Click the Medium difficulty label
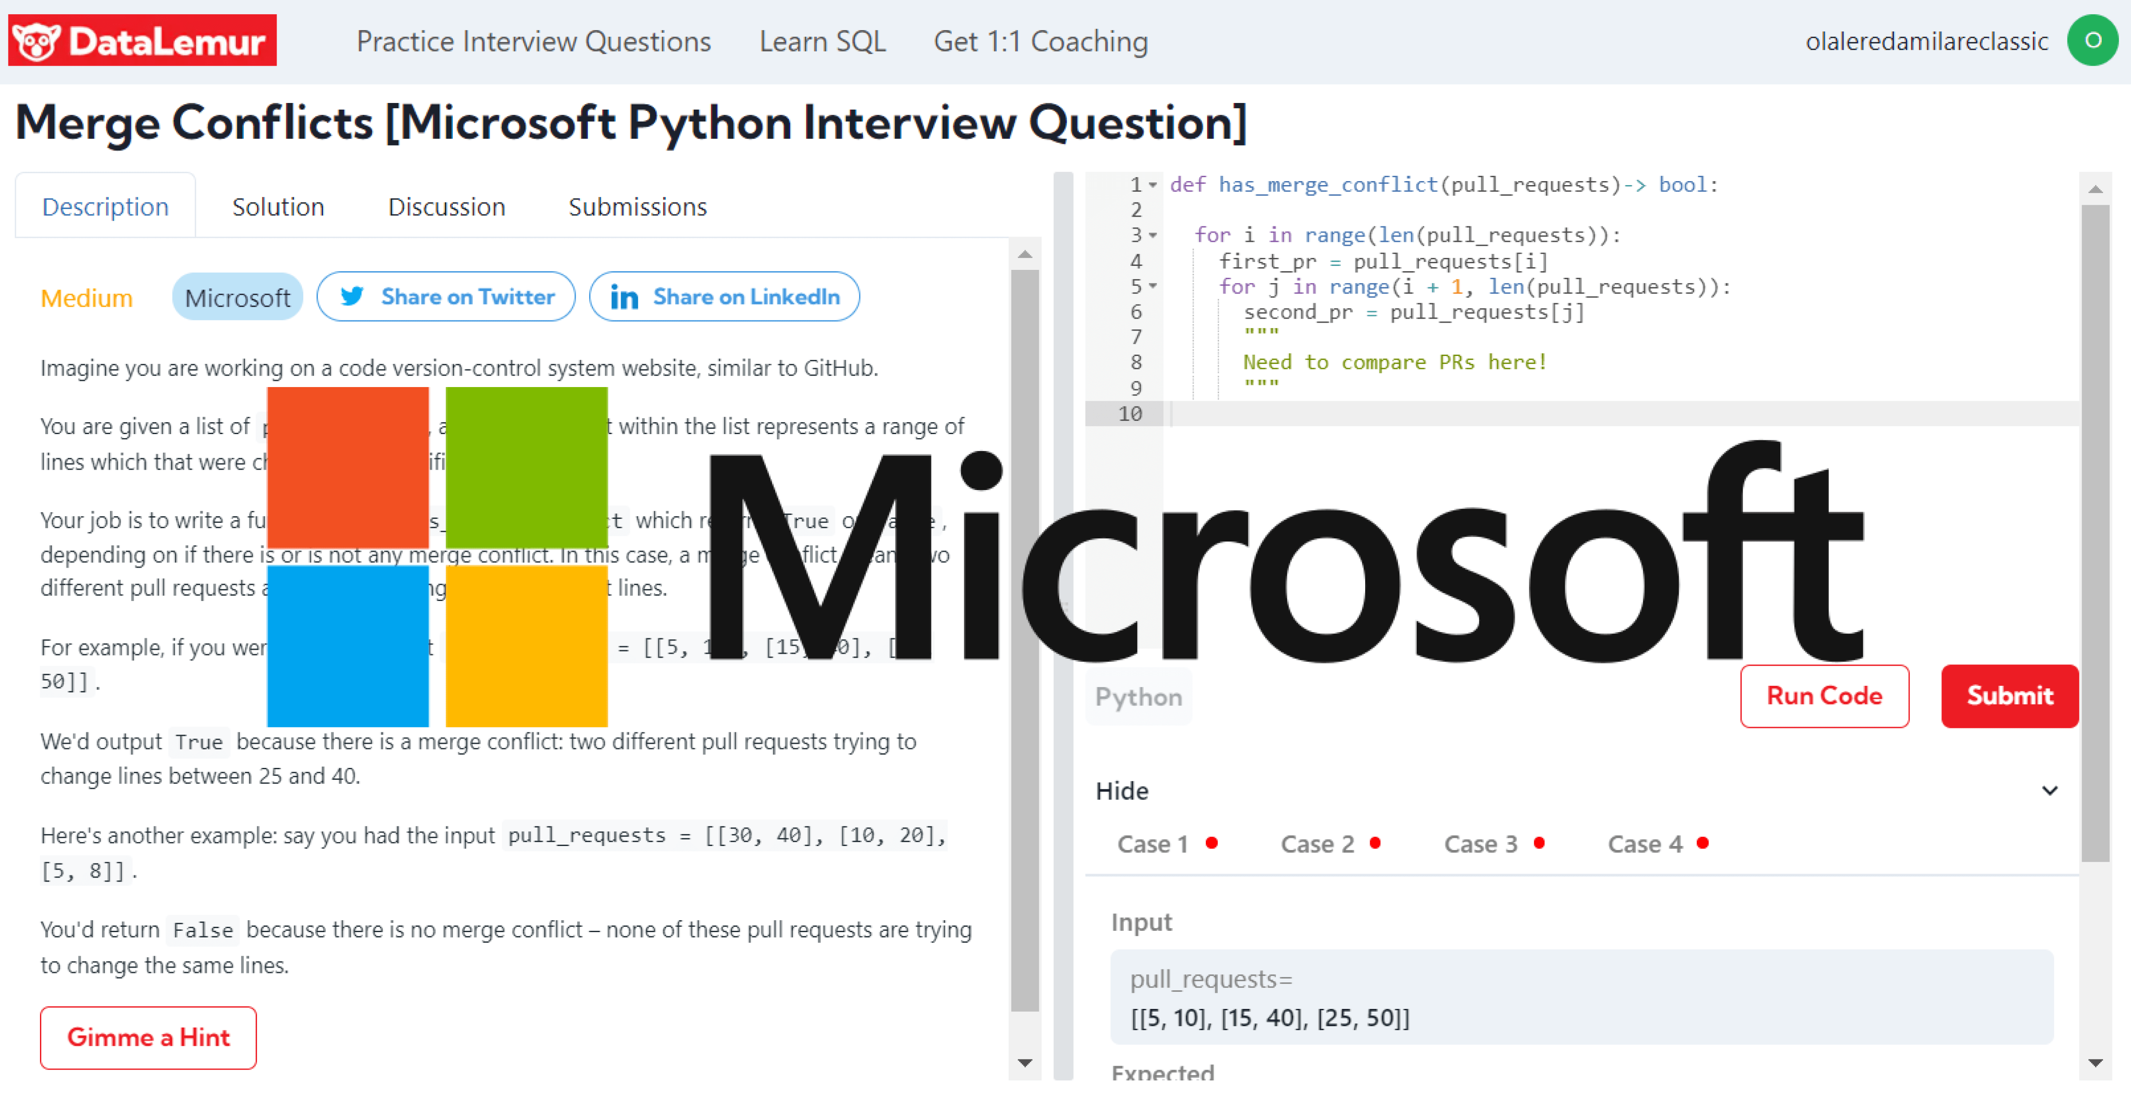 [x=87, y=298]
